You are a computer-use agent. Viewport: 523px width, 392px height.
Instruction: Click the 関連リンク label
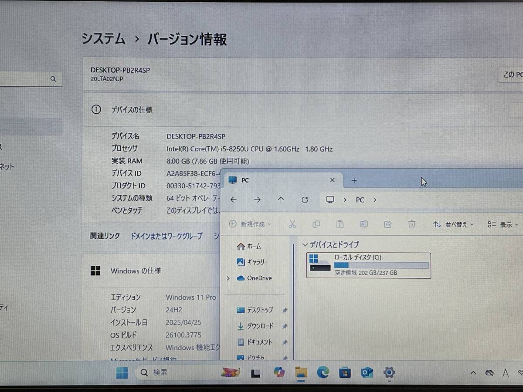click(105, 236)
